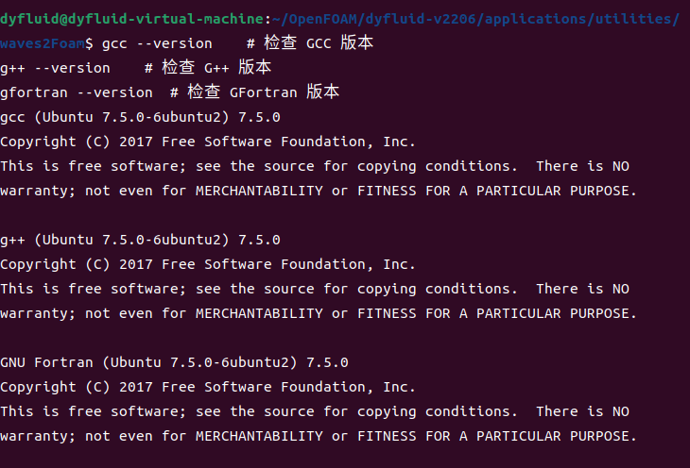Image resolution: width=690 pixels, height=468 pixels.
Task: Click the '# 检查 GFortran 版本' comment
Action: (254, 92)
